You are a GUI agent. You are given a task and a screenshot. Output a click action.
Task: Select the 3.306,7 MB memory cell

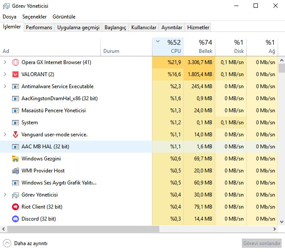[x=200, y=62]
